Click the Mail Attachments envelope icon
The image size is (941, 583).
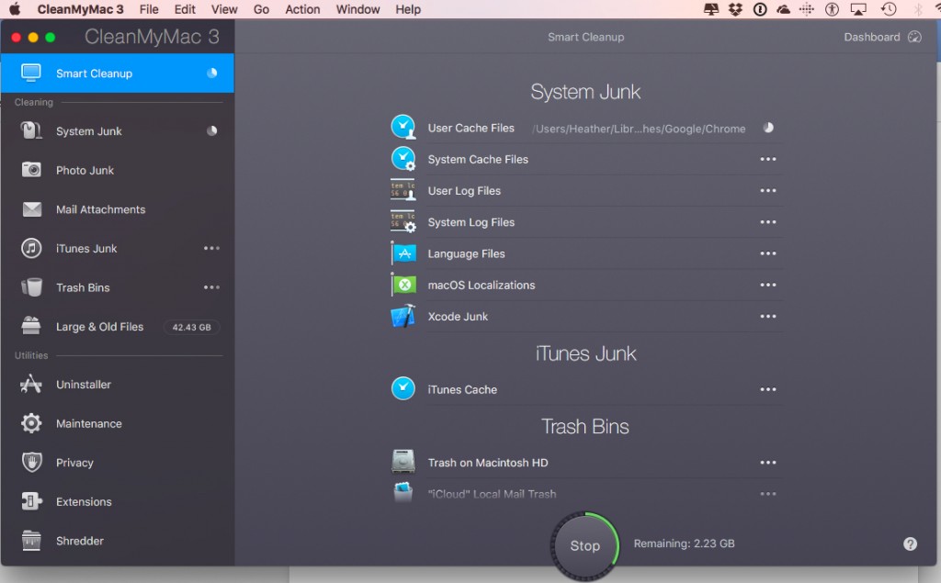[32, 209]
